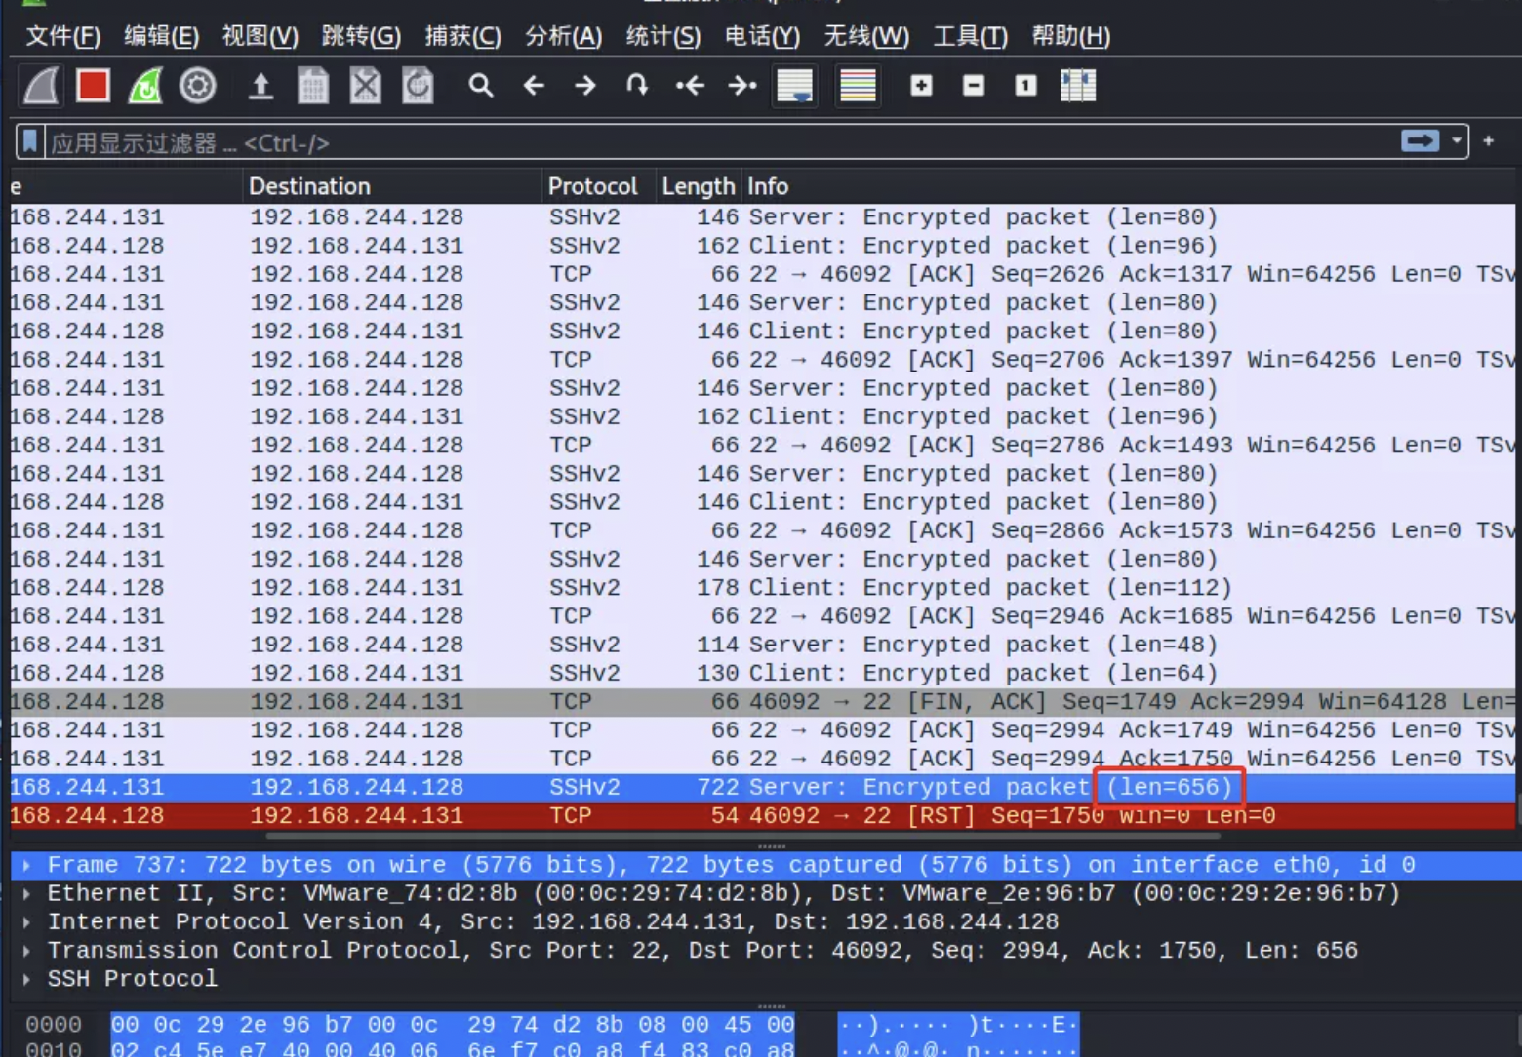
Task: Click the filter bookmark icon
Action: pos(30,142)
